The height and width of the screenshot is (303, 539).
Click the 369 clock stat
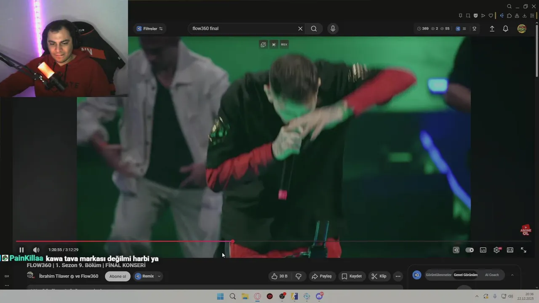click(x=423, y=29)
